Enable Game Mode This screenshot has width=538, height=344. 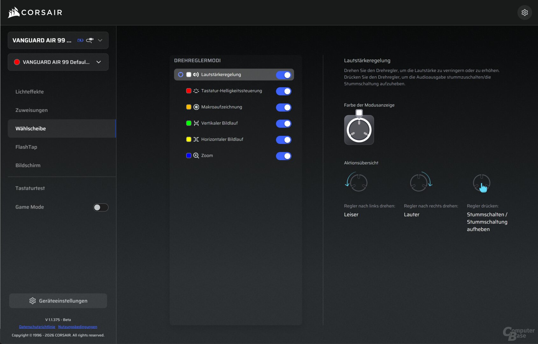tap(101, 207)
